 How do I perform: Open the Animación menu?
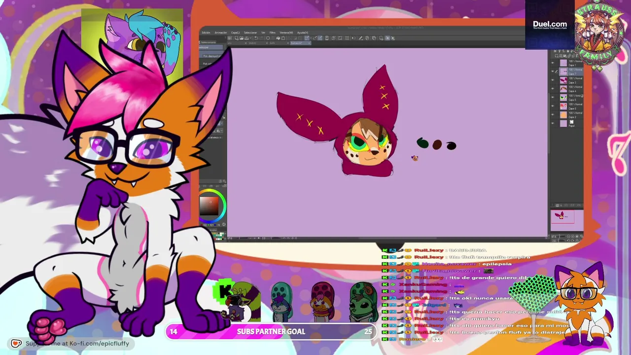tap(221, 33)
